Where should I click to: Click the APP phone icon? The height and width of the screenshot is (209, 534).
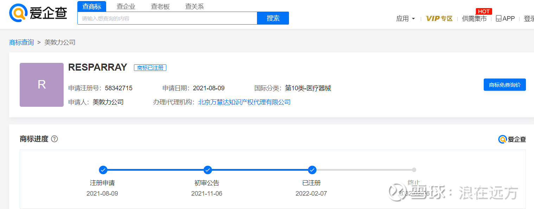coord(498,19)
